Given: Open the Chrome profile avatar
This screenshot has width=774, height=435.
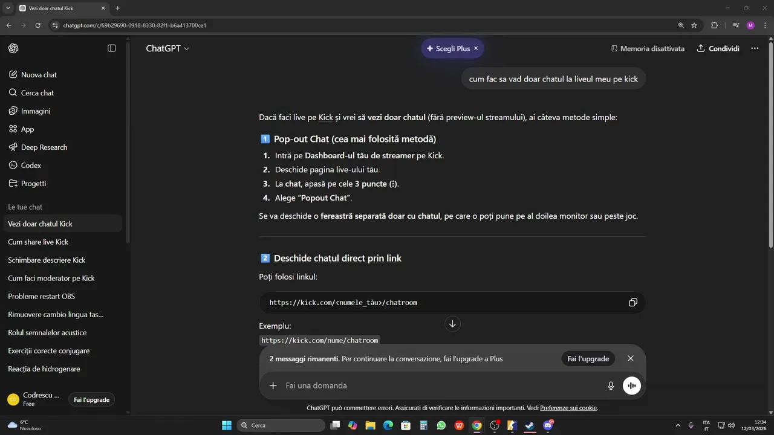Looking at the screenshot, I should [750, 25].
